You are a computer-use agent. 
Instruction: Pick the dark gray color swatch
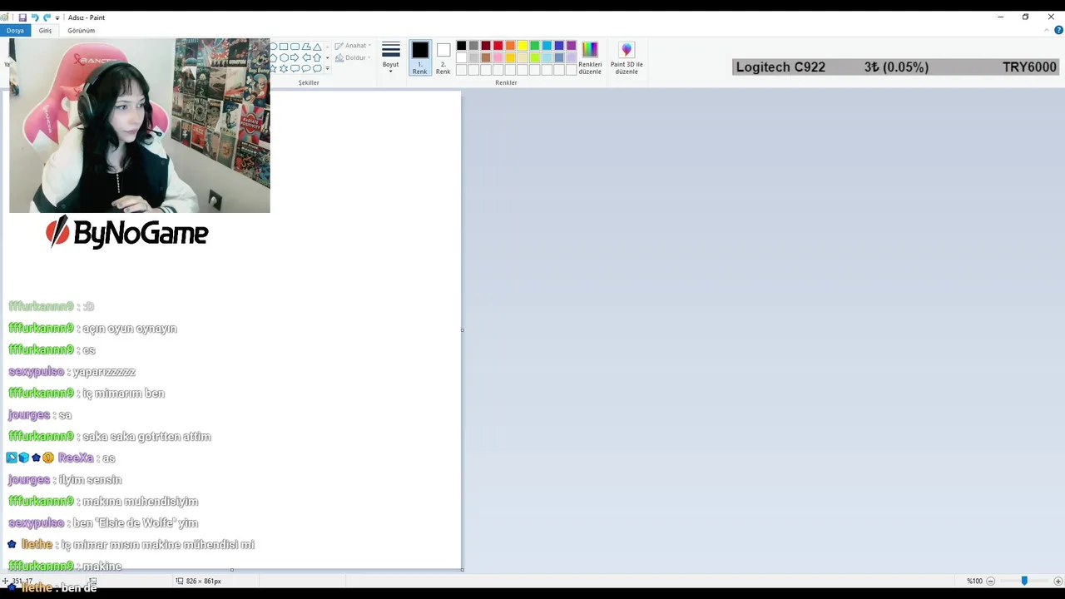(x=473, y=46)
